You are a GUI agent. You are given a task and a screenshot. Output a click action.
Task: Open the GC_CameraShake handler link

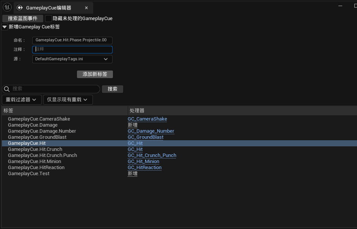point(147,119)
